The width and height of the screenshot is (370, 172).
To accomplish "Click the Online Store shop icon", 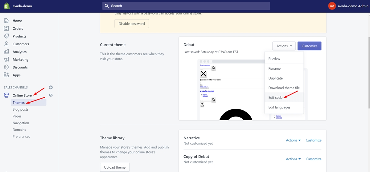I will pyautogui.click(x=6, y=95).
